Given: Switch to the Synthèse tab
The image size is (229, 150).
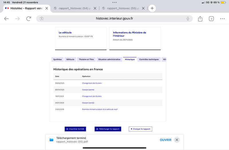Looking at the screenshot, I should 58,59.
